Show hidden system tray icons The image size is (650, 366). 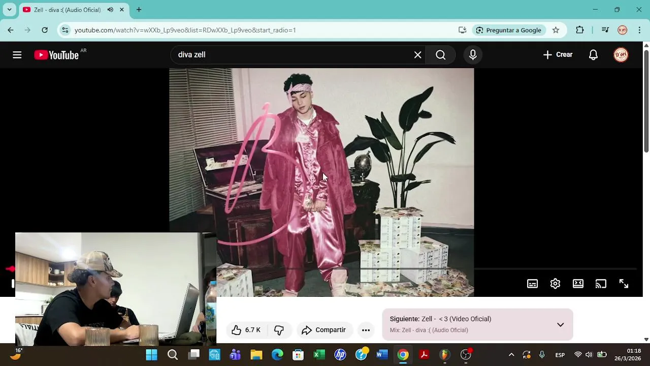coord(511,355)
